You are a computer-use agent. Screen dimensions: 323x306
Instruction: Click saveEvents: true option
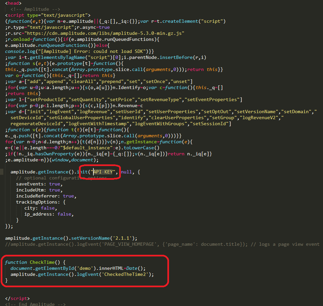point(39,184)
